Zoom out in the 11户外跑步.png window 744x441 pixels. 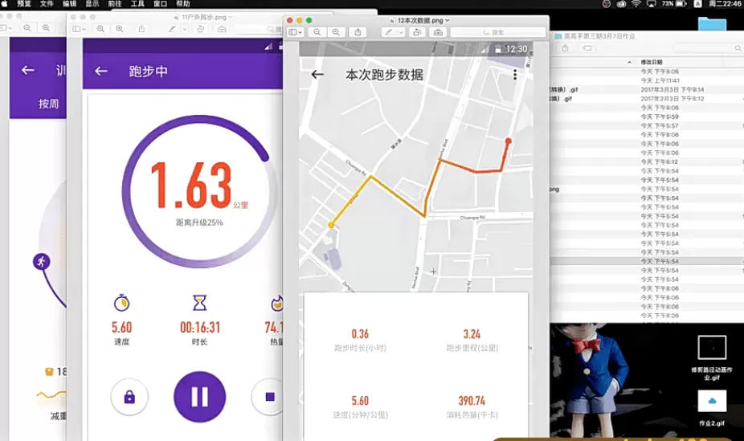point(100,29)
